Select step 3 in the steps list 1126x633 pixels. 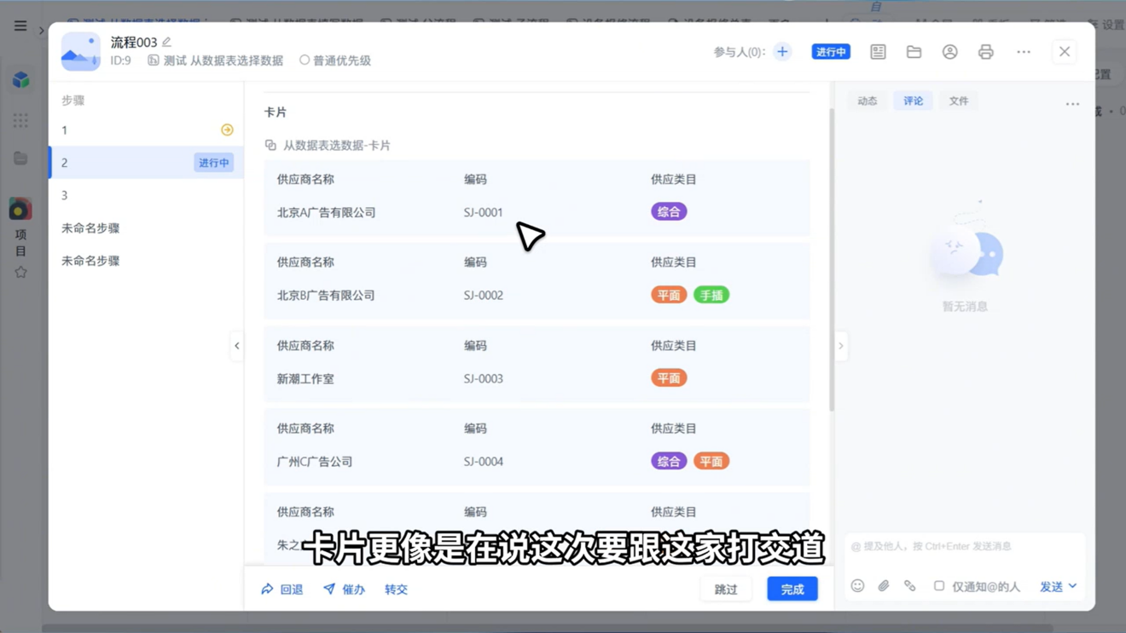[x=147, y=195]
